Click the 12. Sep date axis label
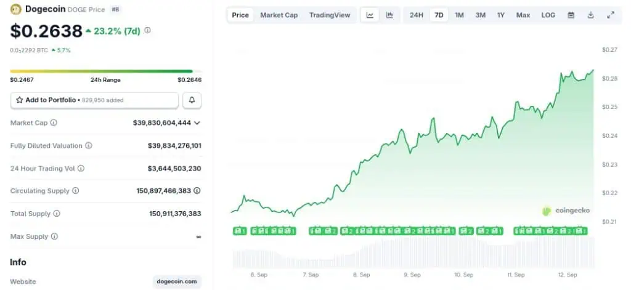Viewport: 631px width, 290px height. point(567,275)
